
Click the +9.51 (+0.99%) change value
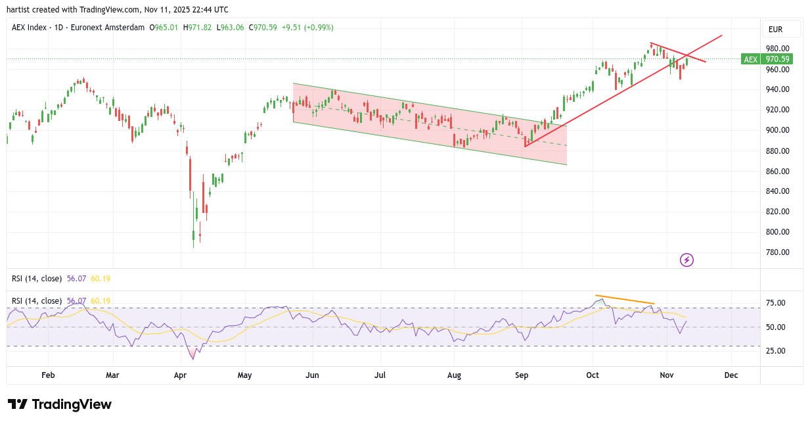[x=307, y=28]
